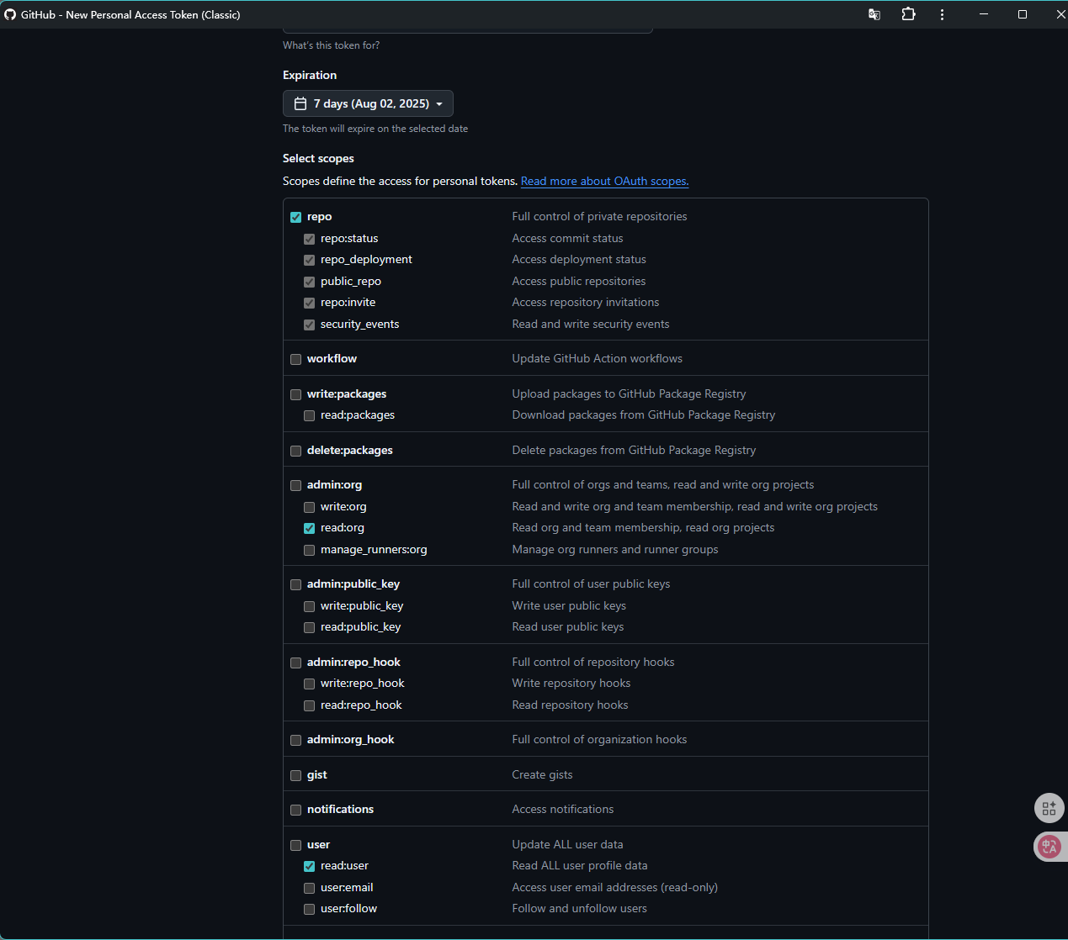The height and width of the screenshot is (940, 1068).
Task: Open the translate icon in title bar
Action: pyautogui.click(x=874, y=14)
